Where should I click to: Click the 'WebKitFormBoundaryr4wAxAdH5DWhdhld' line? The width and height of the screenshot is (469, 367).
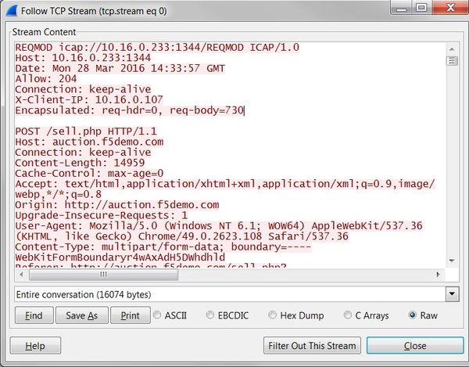120,257
